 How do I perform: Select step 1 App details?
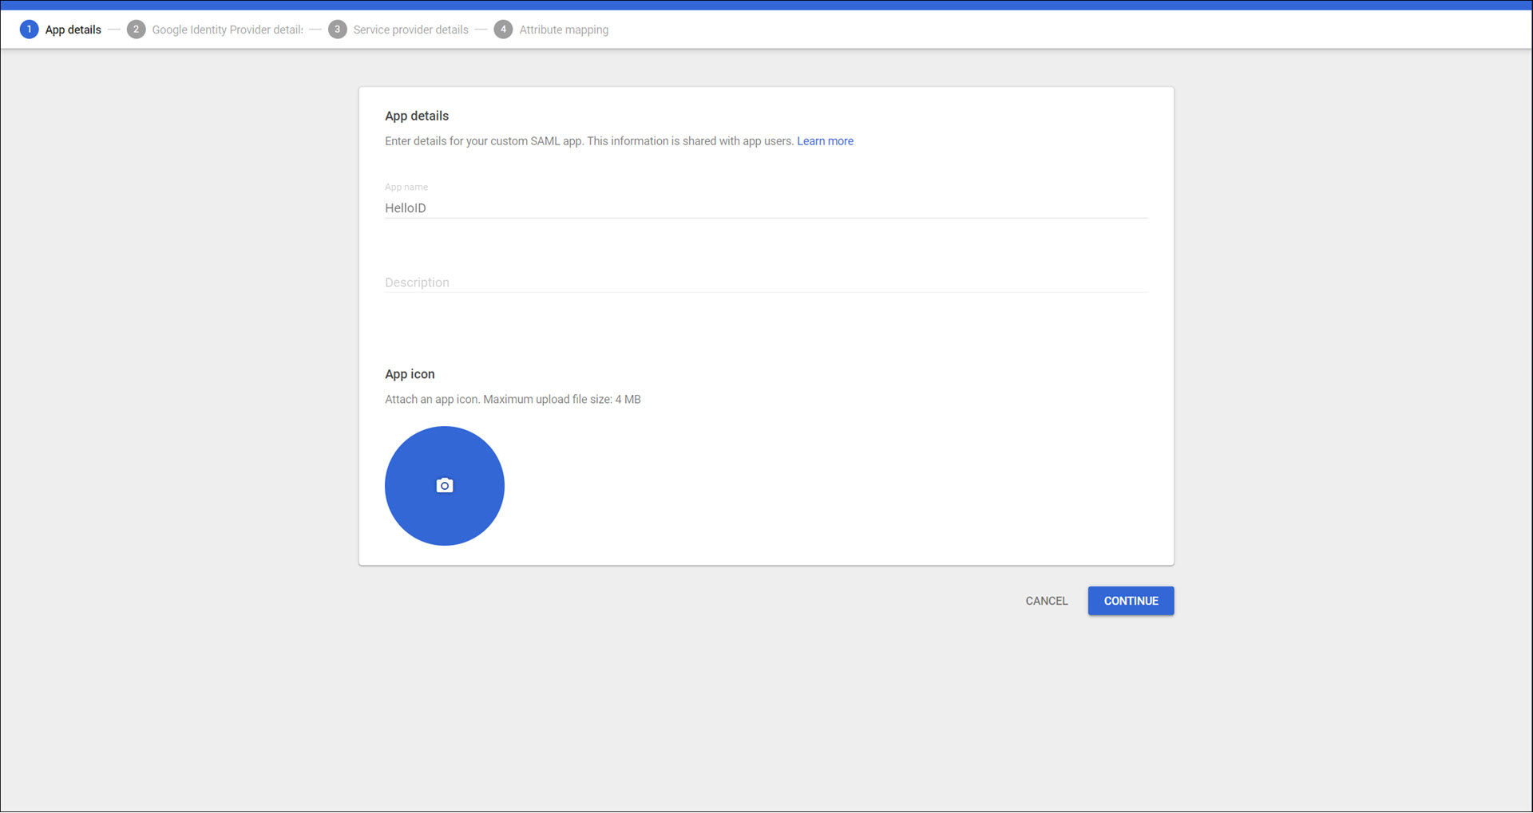[x=61, y=30]
